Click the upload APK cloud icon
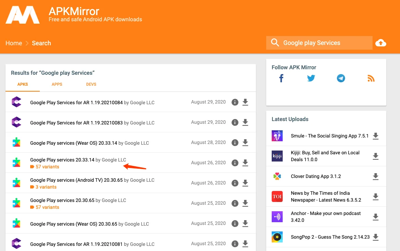The image size is (400, 251). [380, 43]
